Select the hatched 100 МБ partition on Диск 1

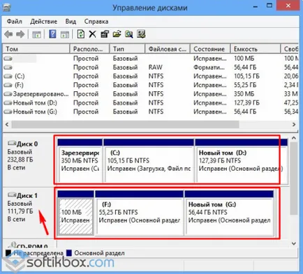tap(75, 213)
